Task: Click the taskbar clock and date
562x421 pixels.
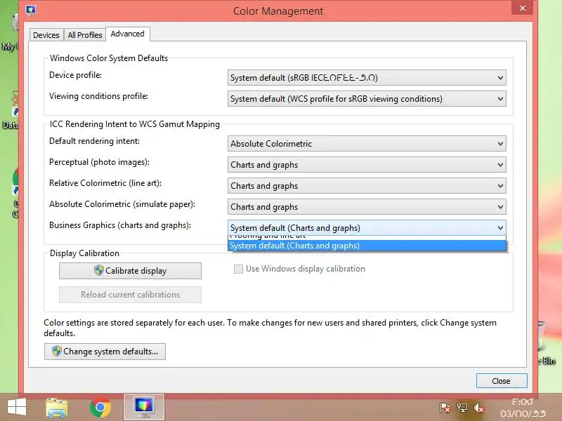Action: pos(523,408)
